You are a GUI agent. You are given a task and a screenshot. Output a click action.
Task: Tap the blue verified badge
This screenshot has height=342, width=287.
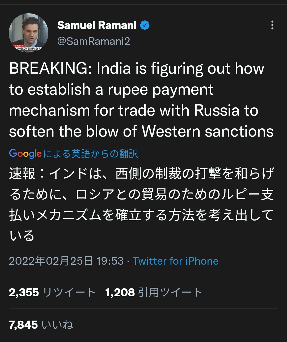click(145, 26)
